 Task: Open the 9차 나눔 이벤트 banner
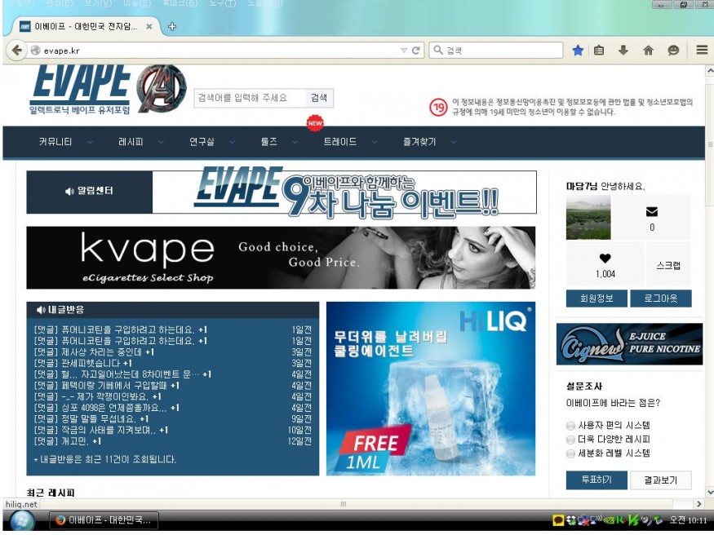pyautogui.click(x=344, y=192)
